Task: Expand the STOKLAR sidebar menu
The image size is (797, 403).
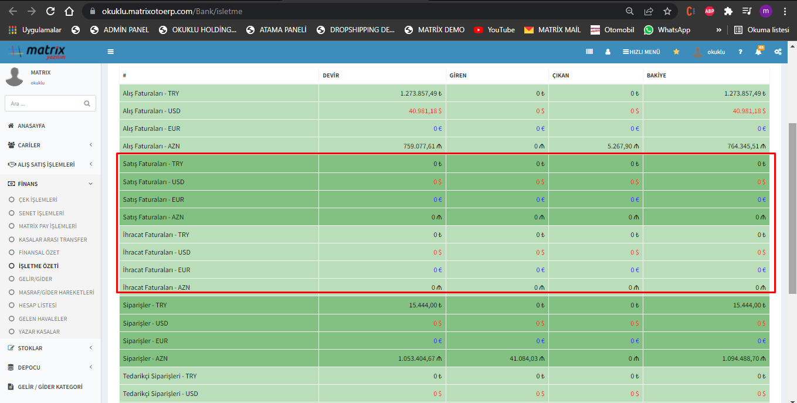Action: [50, 348]
